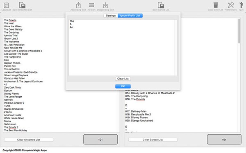The height and width of the screenshot is (153, 246).
Task: Click 'The Best Man Holiday' entry
Action: (16, 131)
